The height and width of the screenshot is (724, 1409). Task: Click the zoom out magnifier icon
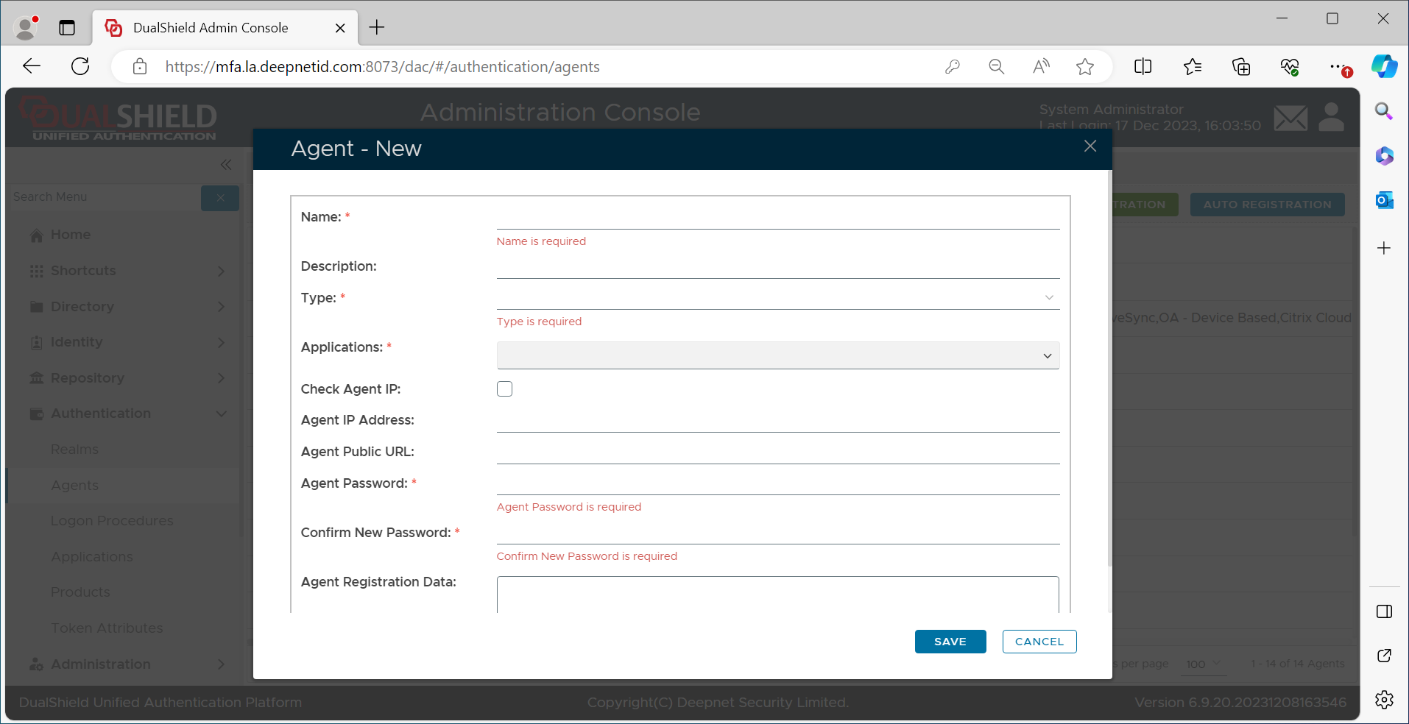997,67
